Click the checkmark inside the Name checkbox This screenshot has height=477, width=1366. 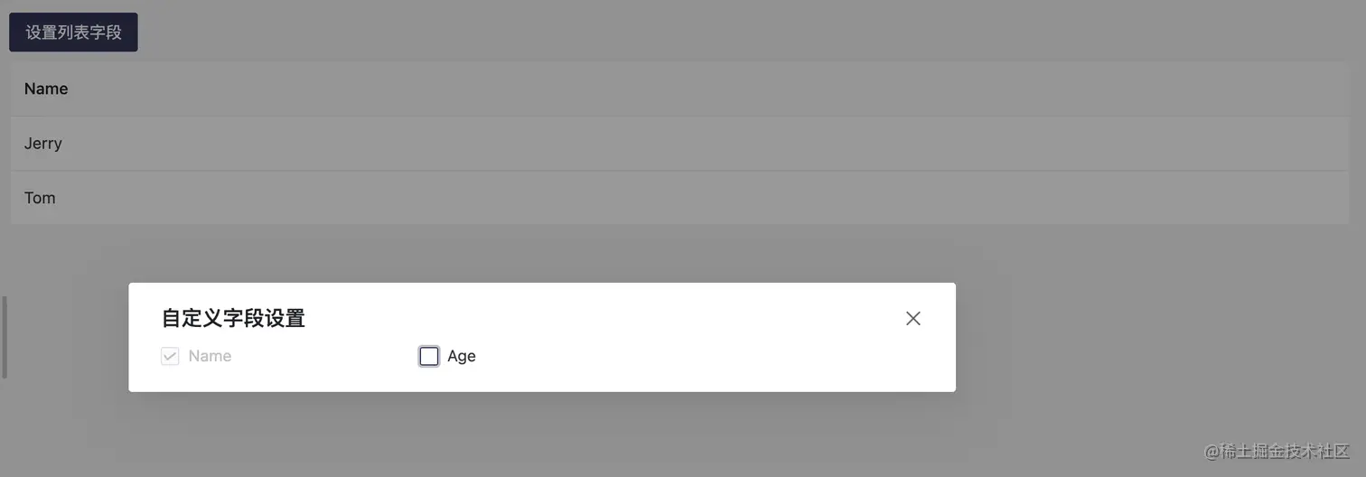tap(170, 356)
